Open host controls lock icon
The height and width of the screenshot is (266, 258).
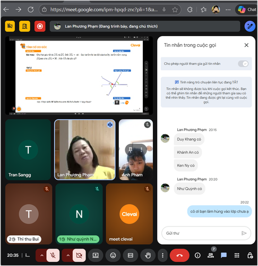coord(250,255)
